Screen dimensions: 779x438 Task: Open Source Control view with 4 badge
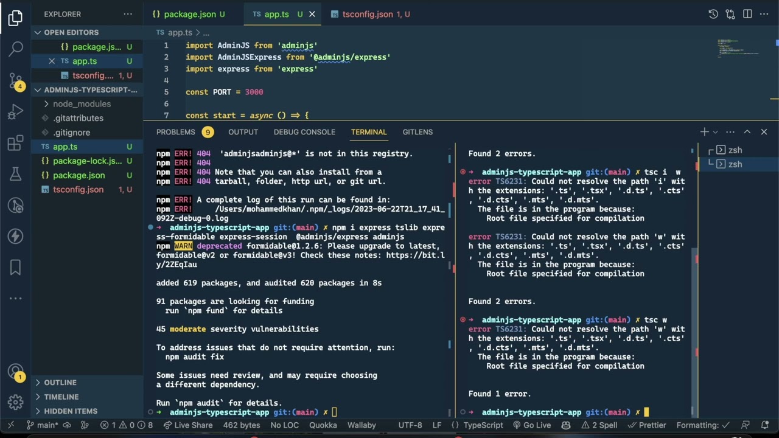point(16,80)
